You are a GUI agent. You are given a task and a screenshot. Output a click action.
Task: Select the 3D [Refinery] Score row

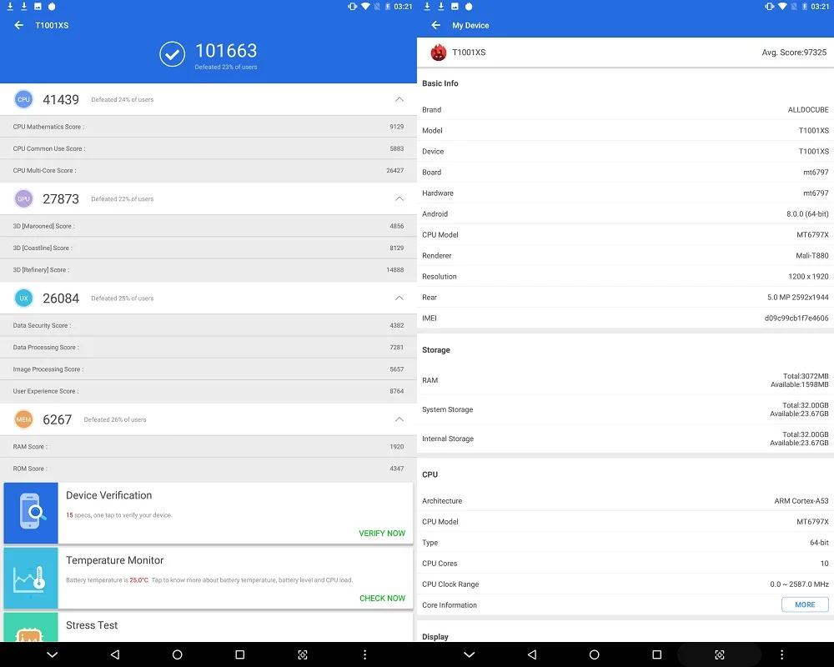point(208,270)
